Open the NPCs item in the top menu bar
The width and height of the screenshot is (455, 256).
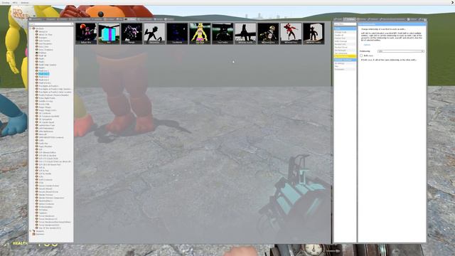coord(15,3)
